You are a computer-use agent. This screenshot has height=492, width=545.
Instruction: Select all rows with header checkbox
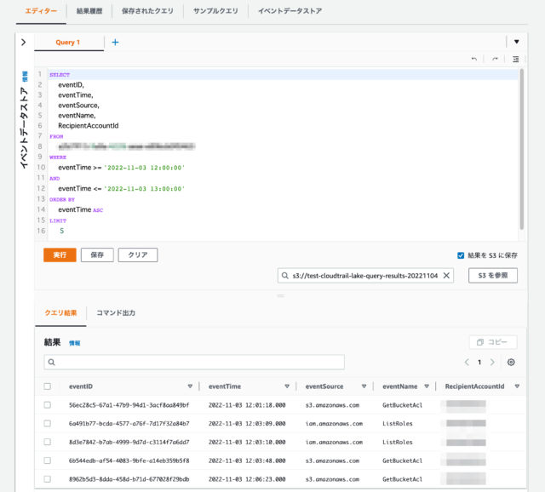click(x=48, y=386)
